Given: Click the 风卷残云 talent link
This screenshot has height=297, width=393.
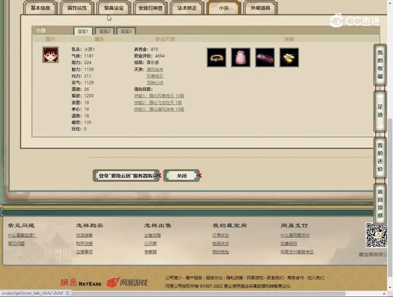Looking at the screenshot, I should 155,76.
